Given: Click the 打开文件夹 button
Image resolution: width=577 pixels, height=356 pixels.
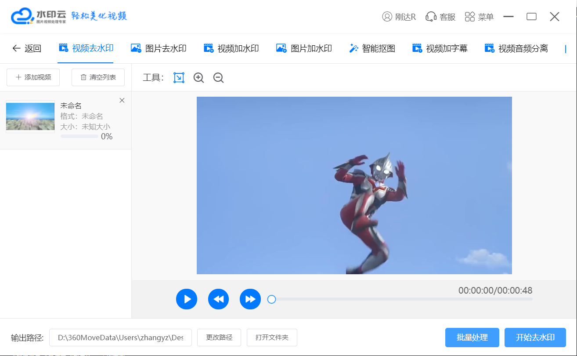Looking at the screenshot, I should click(x=272, y=338).
